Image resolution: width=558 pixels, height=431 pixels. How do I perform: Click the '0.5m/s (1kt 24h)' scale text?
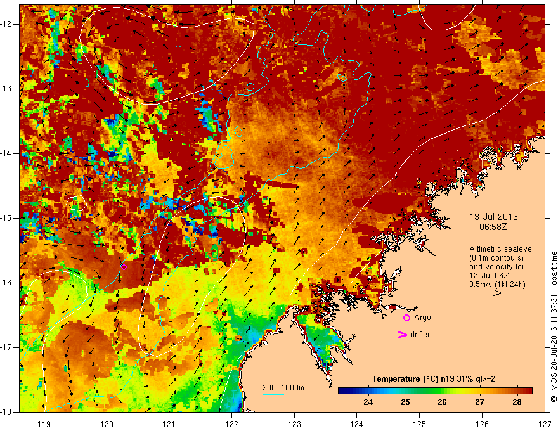click(x=497, y=285)
